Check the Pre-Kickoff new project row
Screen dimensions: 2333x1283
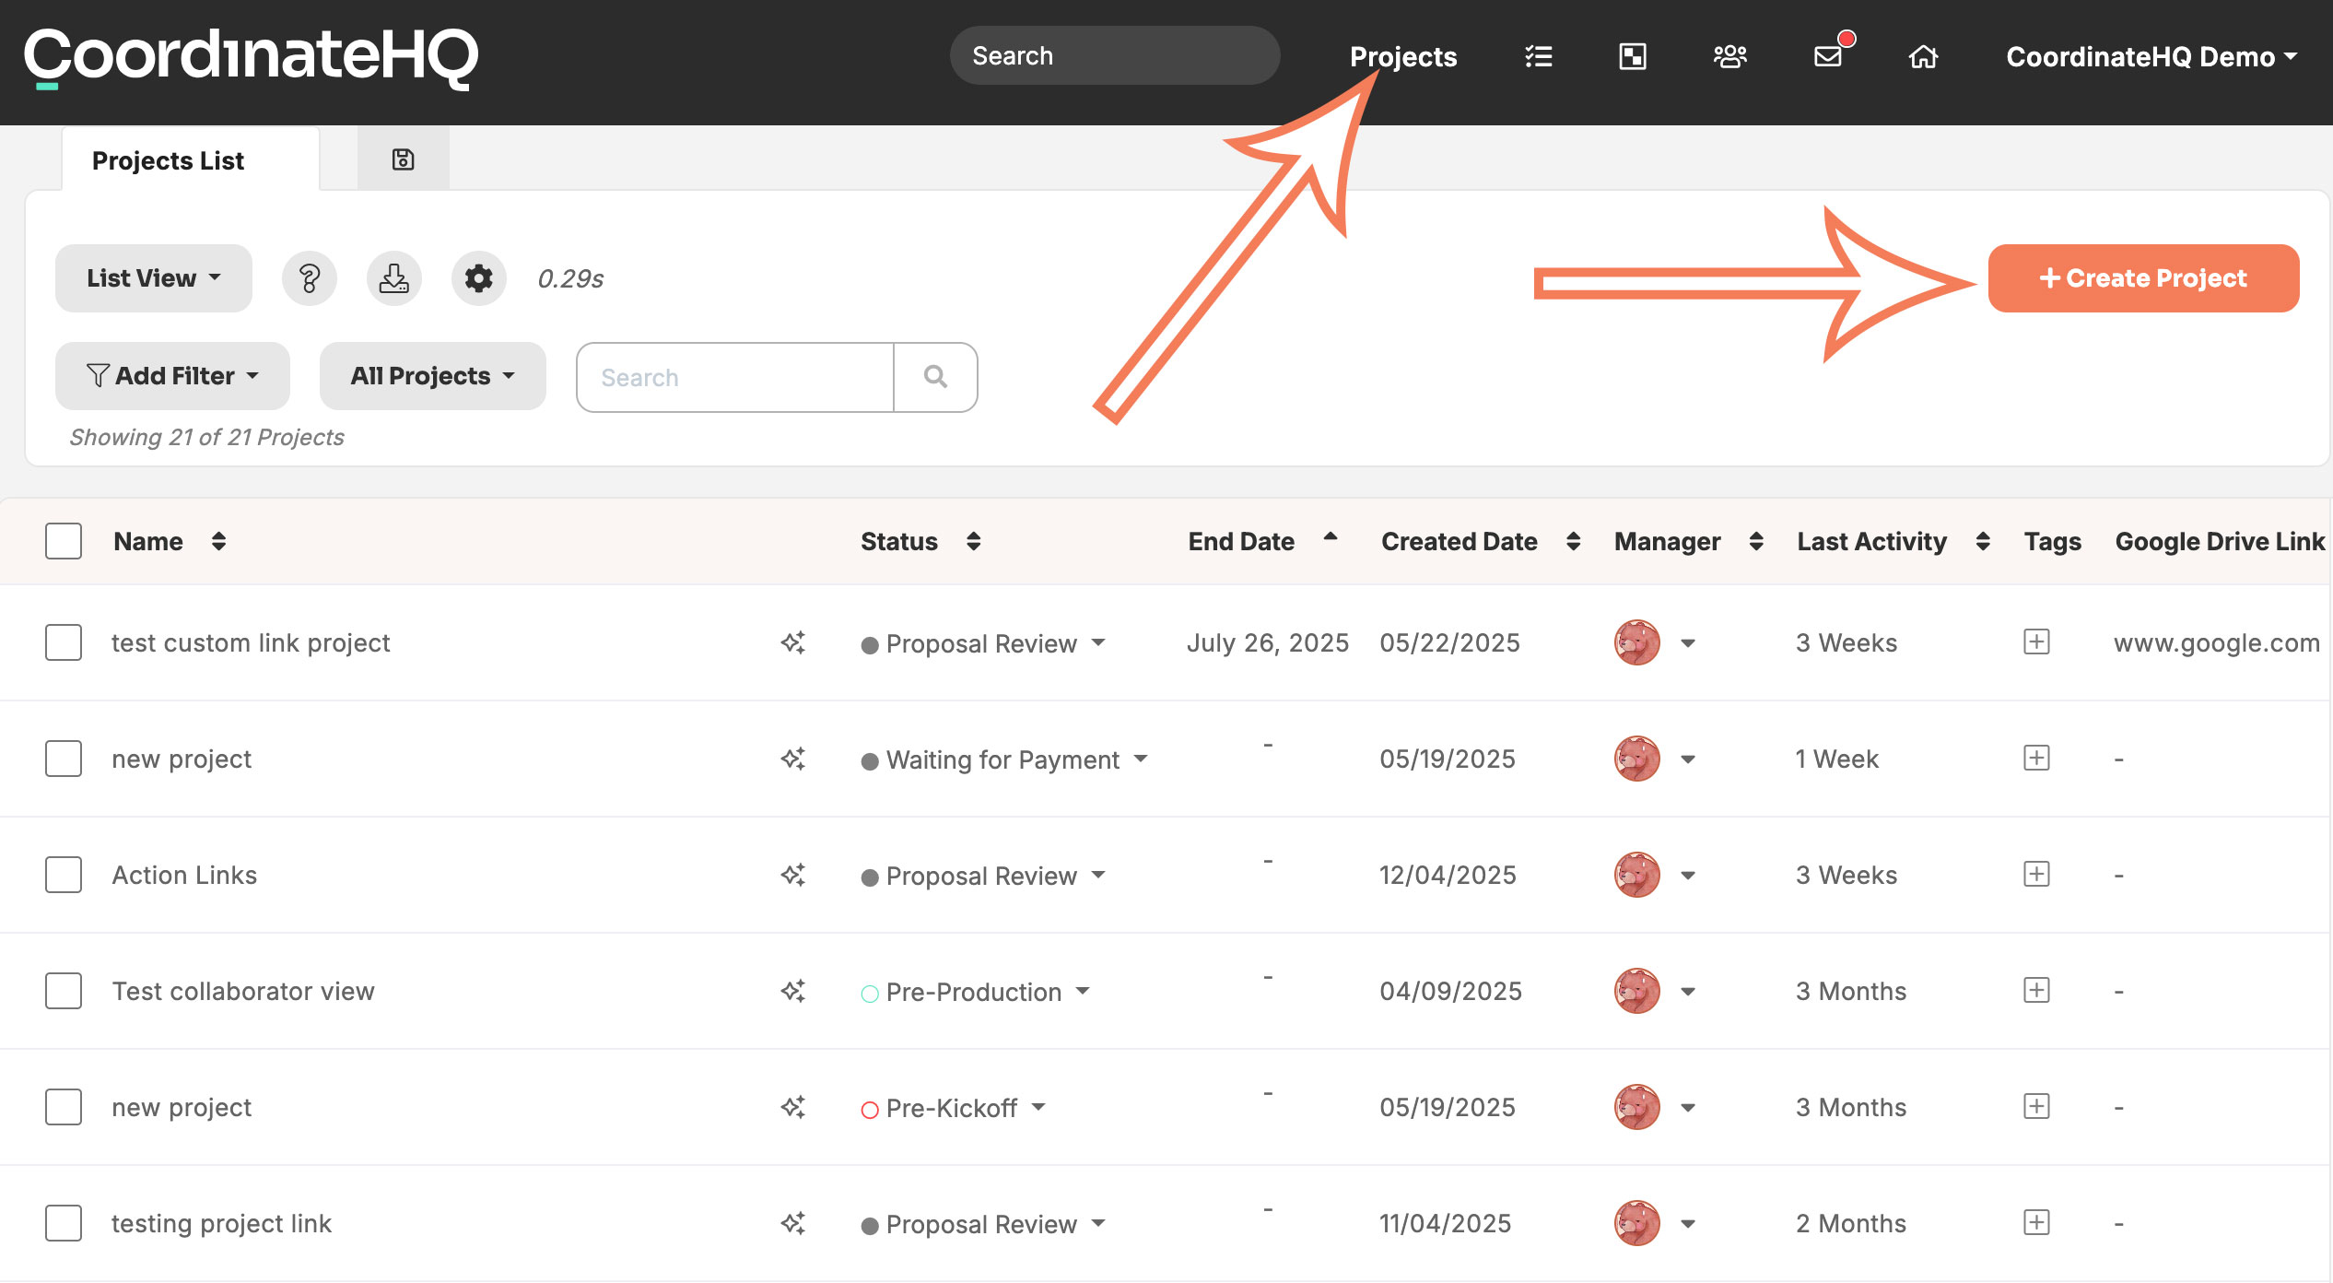pos(64,1107)
